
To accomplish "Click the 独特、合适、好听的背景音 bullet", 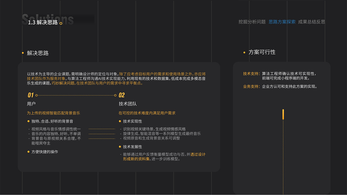I will pos(52,121).
